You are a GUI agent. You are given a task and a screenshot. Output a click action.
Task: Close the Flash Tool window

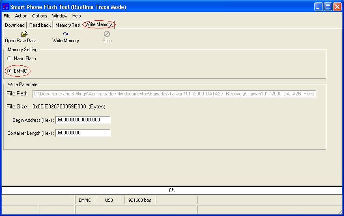click(337, 7)
